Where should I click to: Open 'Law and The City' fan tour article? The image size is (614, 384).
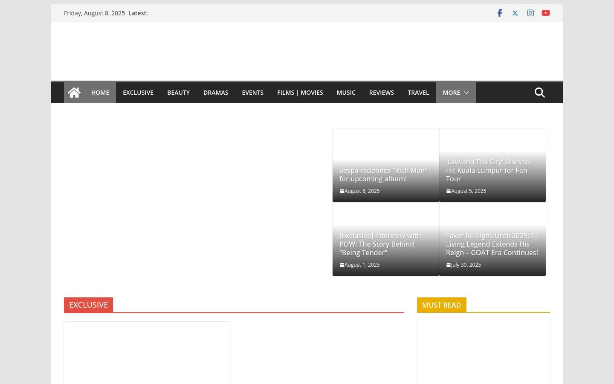[488, 170]
